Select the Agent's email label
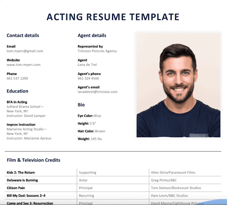This screenshot has height=205, width=227. pyautogui.click(x=89, y=87)
